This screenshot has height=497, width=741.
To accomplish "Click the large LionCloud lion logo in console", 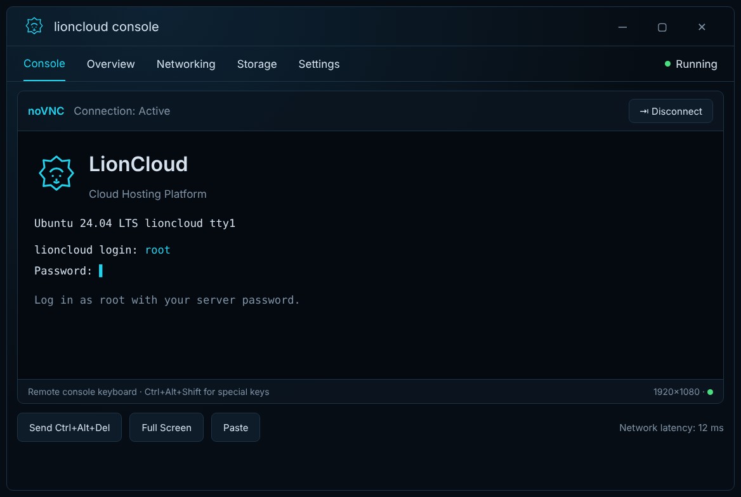I will 56,174.
